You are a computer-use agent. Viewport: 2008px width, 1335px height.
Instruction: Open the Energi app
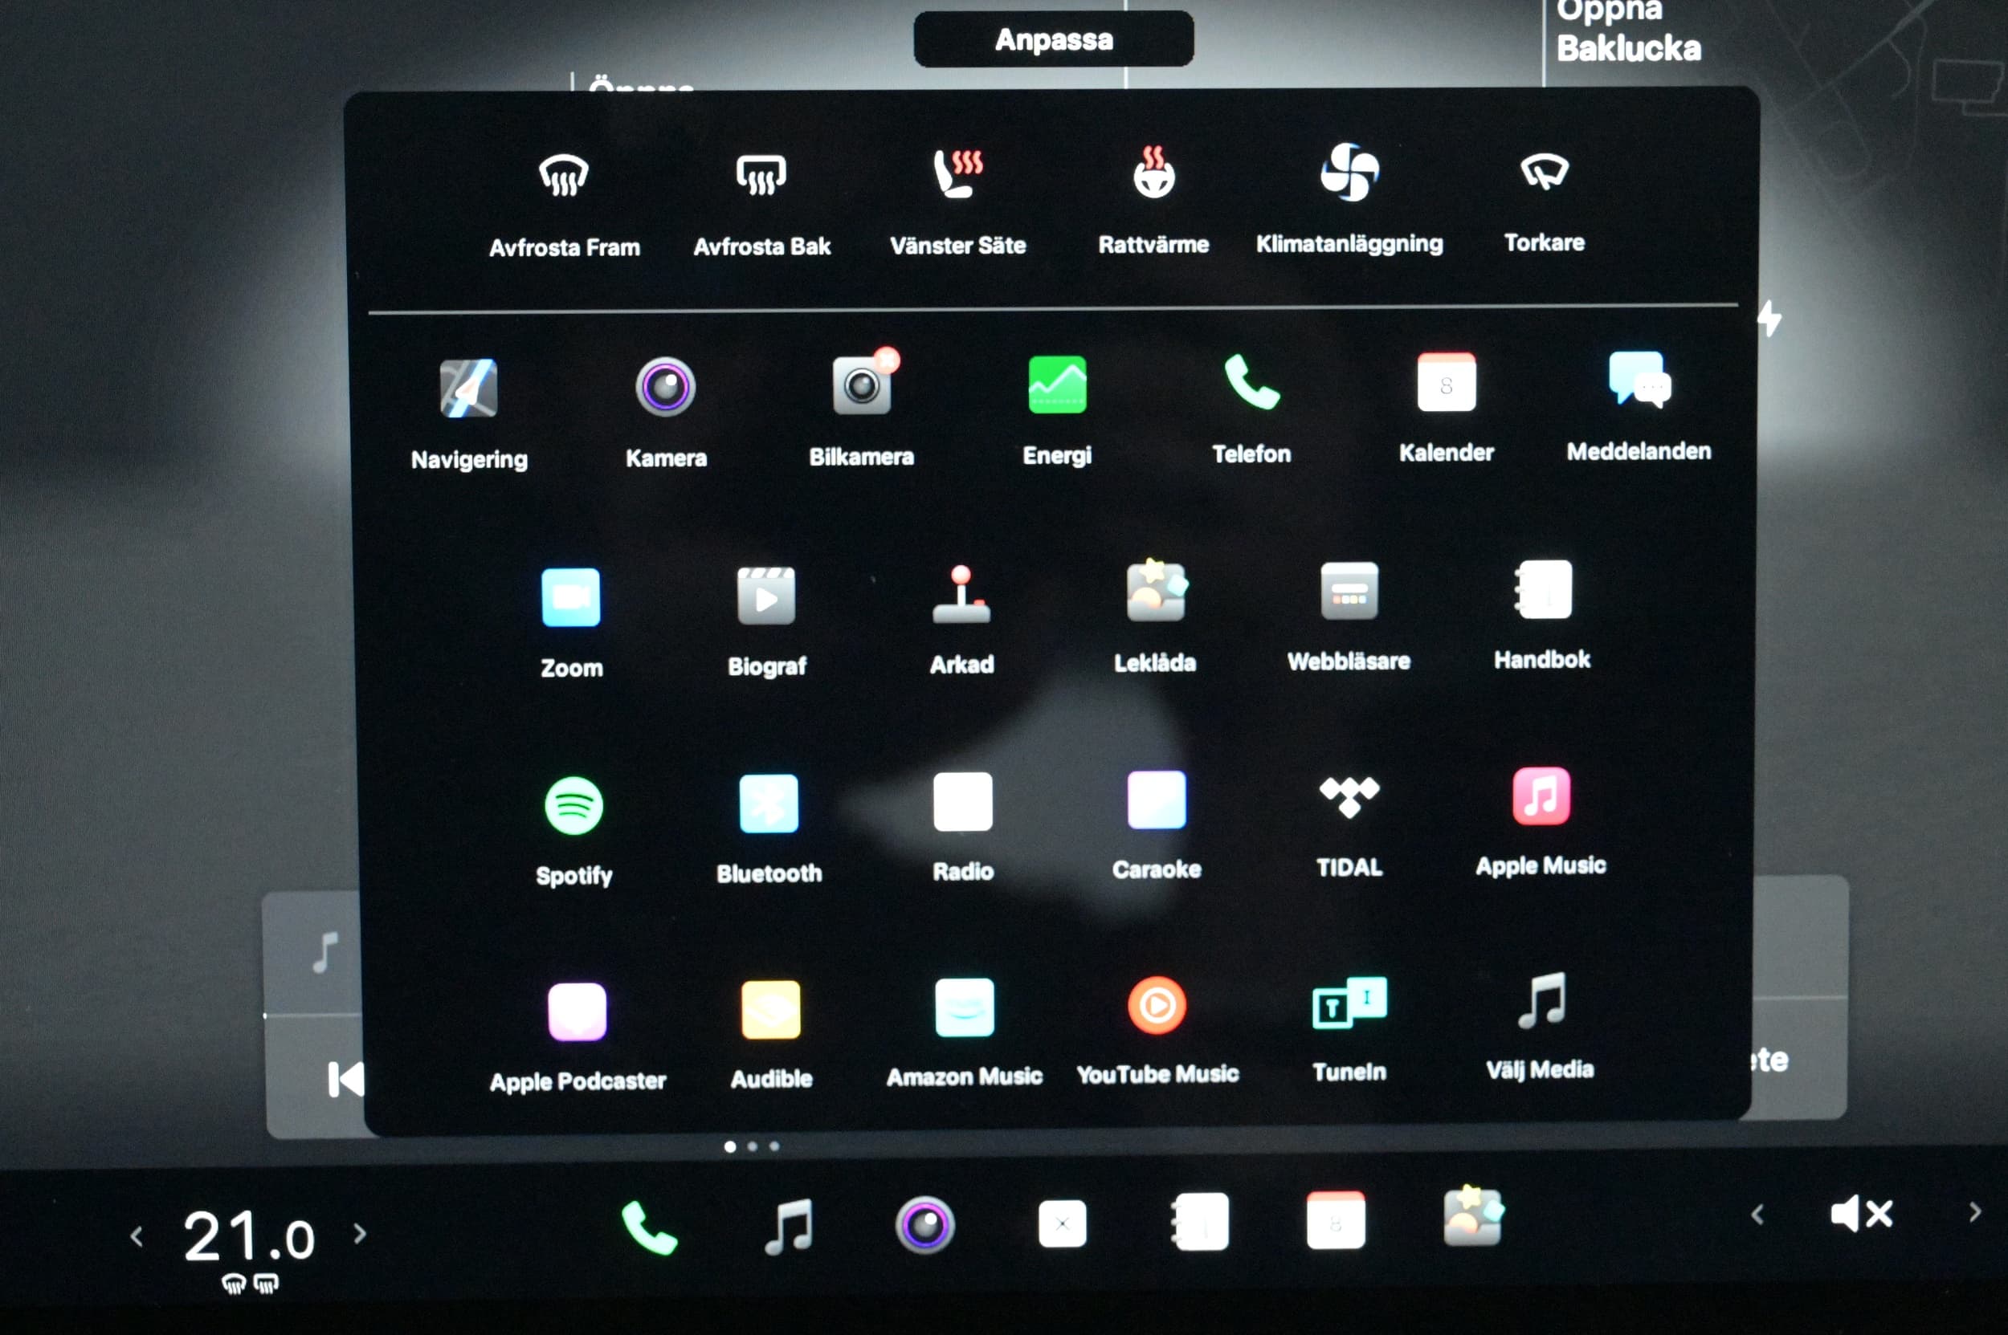pos(1057,384)
